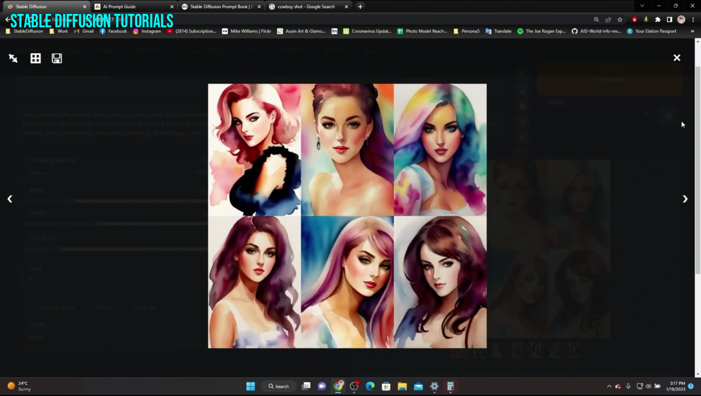Open the Your Elation Passport bookmark

[652, 31]
